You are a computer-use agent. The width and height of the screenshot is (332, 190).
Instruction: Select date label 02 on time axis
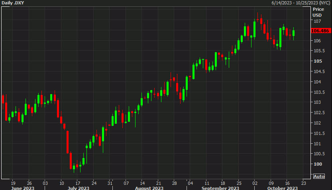coord(255,183)
